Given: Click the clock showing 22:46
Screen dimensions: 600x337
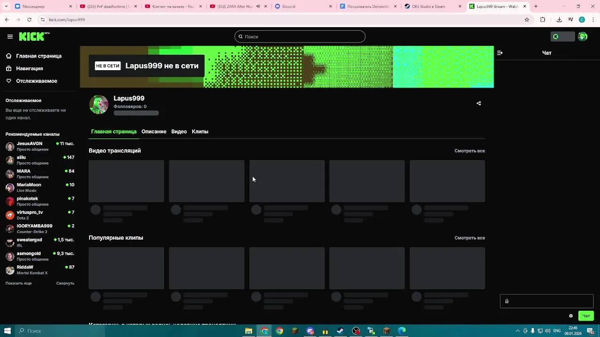Looking at the screenshot, I should pos(573,331).
